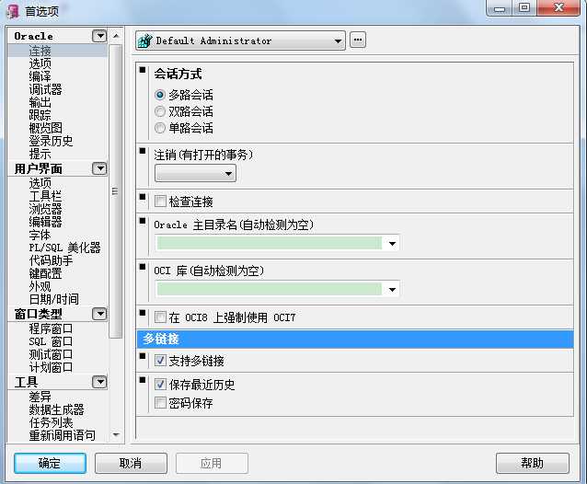Select 外观 in the sidebar
Screen dimensions: 587x484
pos(40,286)
